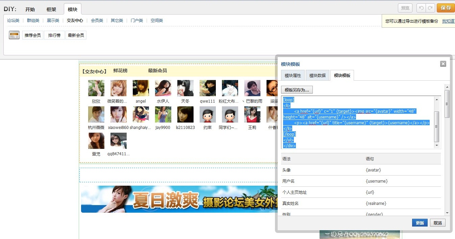455x239 pixels.
Task: Choose the 门户类 module category
Action: [x=137, y=21]
